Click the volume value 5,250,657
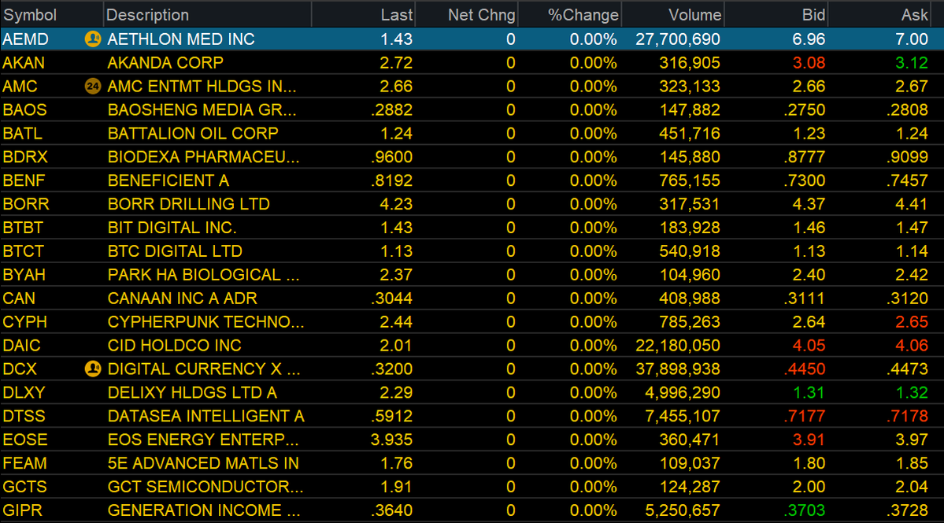The image size is (944, 523). pos(683,510)
